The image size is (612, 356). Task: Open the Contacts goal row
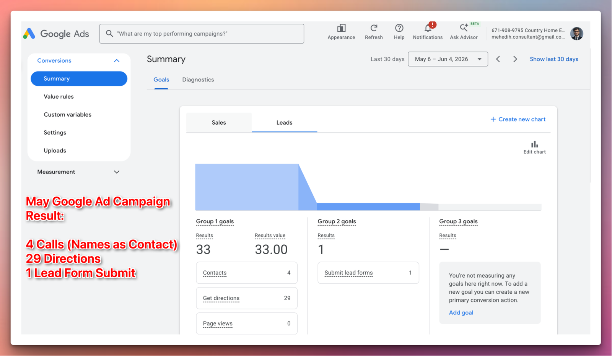pyautogui.click(x=247, y=273)
